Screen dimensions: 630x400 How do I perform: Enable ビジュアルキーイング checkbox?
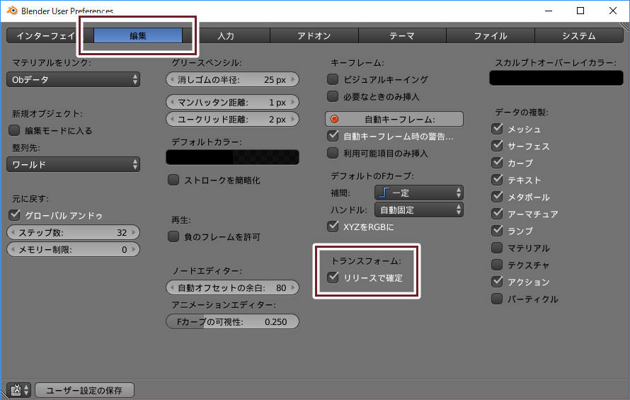click(333, 79)
